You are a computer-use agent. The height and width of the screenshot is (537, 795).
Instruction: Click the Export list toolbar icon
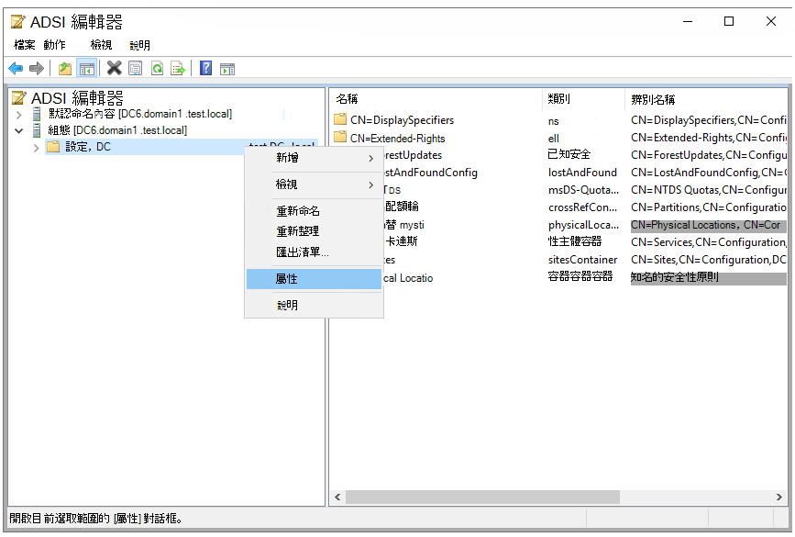(178, 69)
